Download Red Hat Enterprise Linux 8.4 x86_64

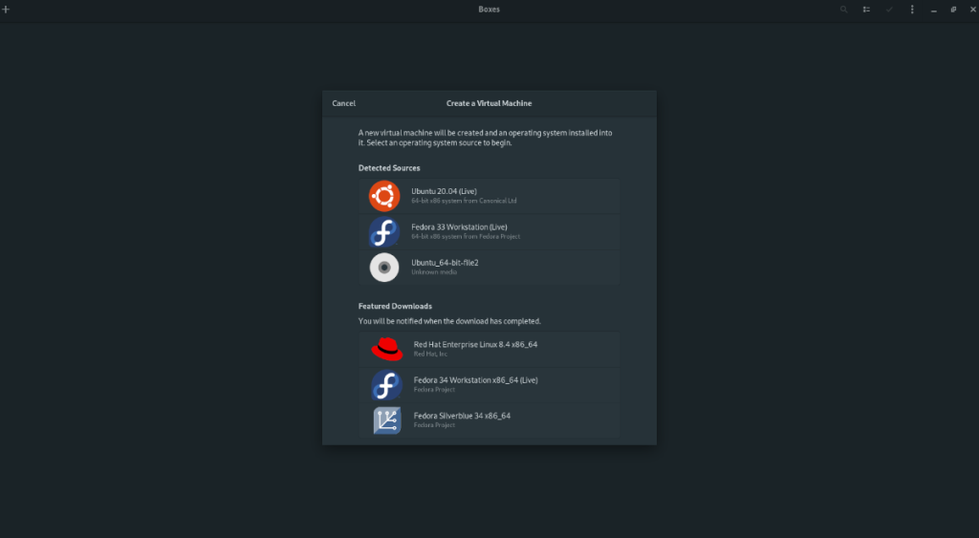click(x=489, y=349)
